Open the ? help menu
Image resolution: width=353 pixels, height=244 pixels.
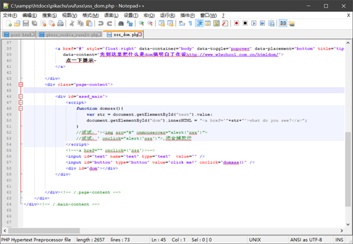[x=223, y=15]
